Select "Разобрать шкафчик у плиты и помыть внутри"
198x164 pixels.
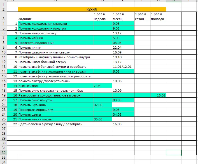55,57
